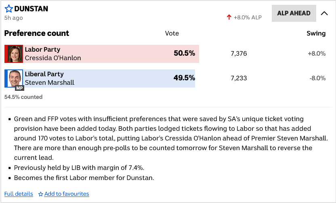Image resolution: width=336 pixels, height=203 pixels.
Task: Click Cressida O'Hanlon's candidate photo
Action: pos(15,54)
